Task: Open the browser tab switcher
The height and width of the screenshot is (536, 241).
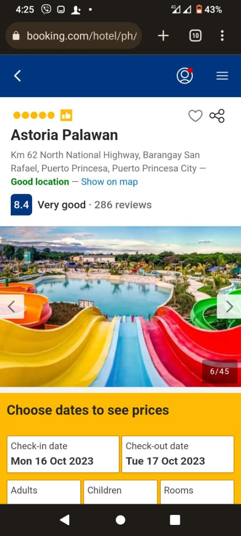Action: (195, 36)
